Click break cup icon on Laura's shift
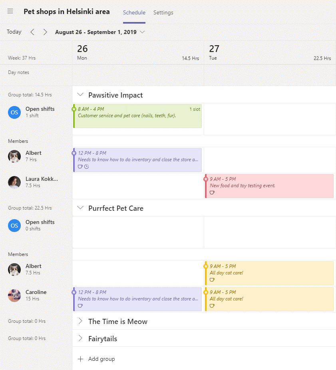 tap(212, 192)
